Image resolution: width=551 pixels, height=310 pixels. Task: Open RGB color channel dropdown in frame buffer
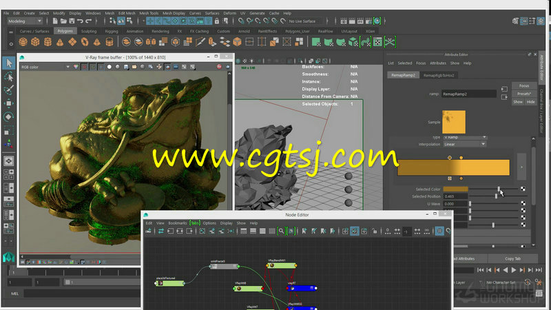click(45, 67)
